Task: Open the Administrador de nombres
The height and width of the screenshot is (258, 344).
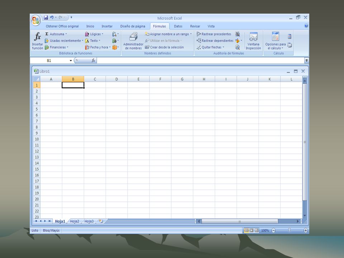Action: 133,41
